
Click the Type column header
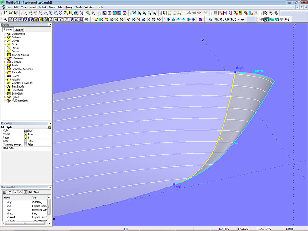[35, 198]
